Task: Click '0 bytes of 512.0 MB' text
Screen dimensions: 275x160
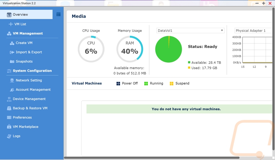Action: [130, 73]
